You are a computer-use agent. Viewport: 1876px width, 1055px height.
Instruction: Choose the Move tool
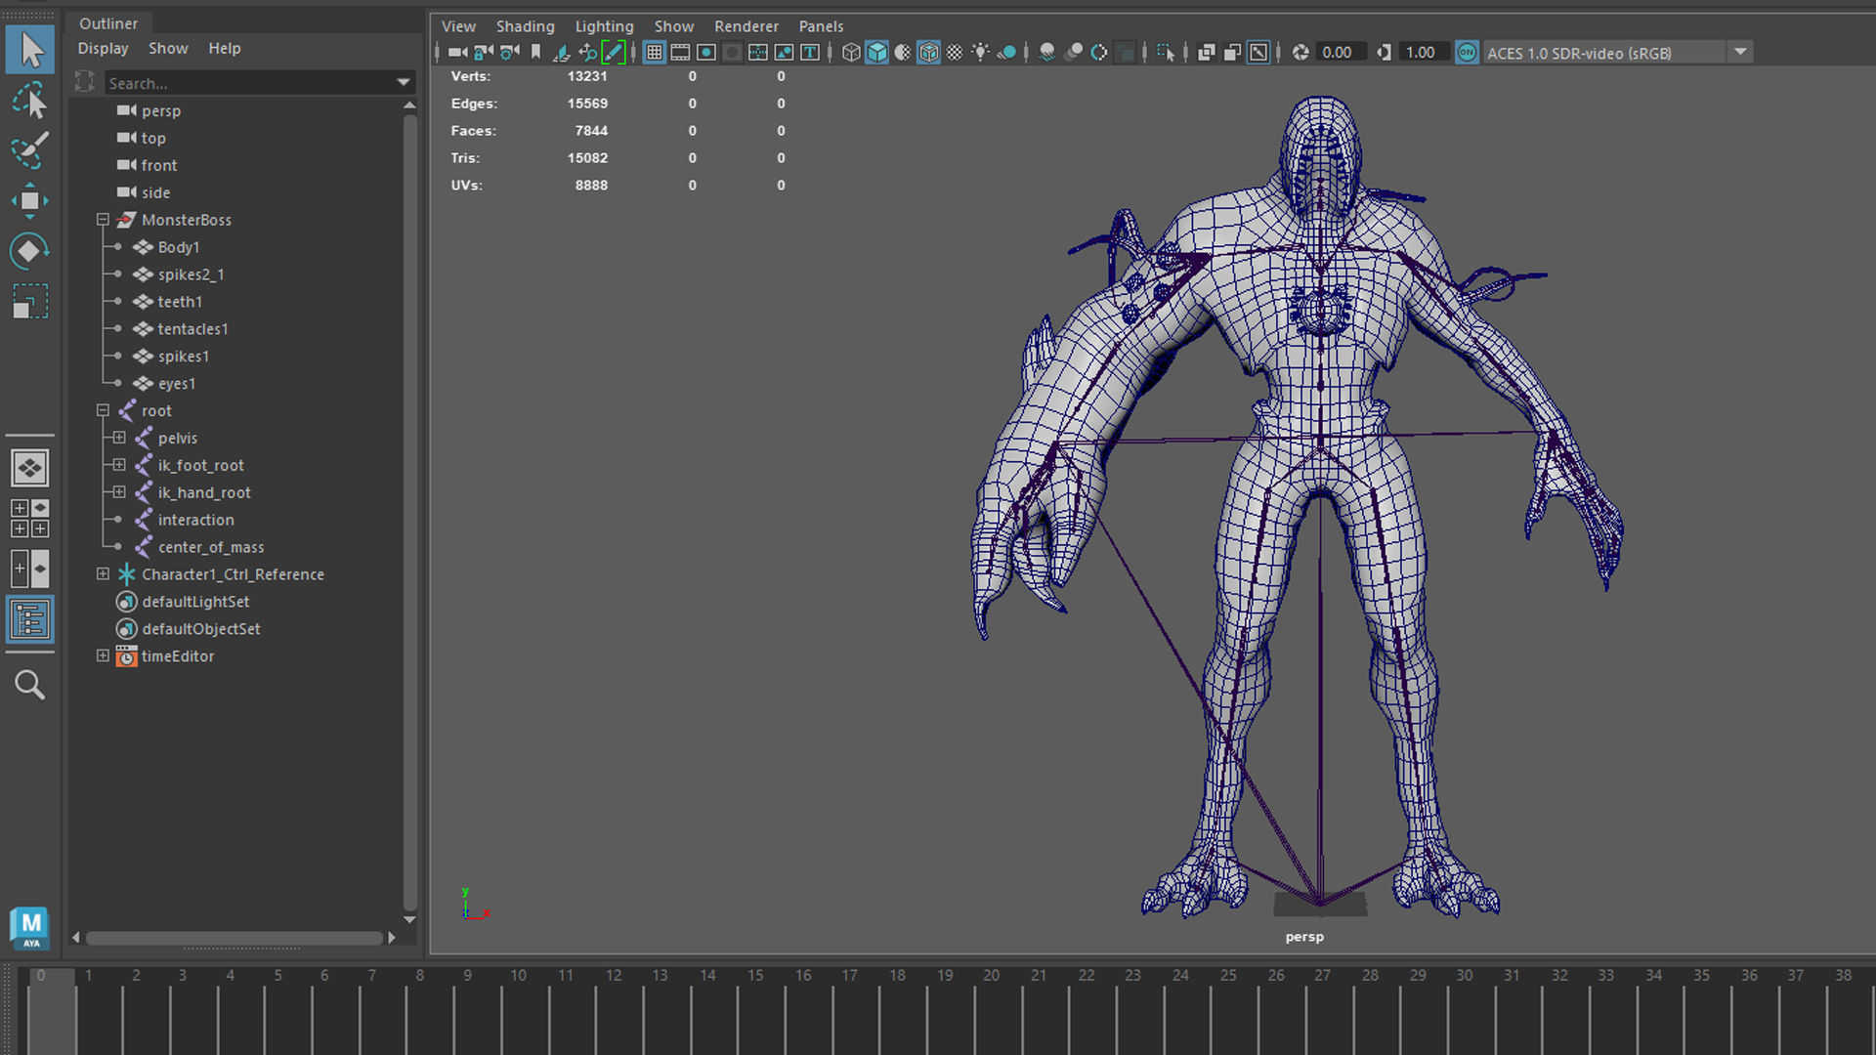click(30, 201)
